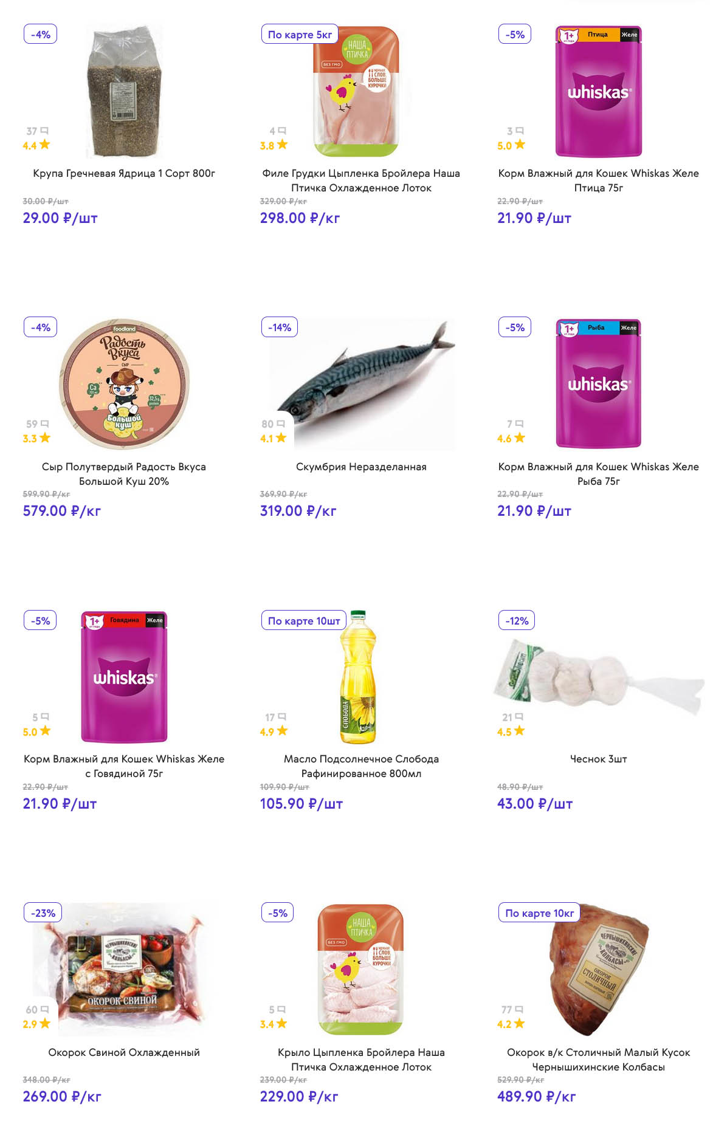Click the comments icon on Скумбрия Неразделанная
Viewport: 713px width, 1127px height.
[281, 423]
